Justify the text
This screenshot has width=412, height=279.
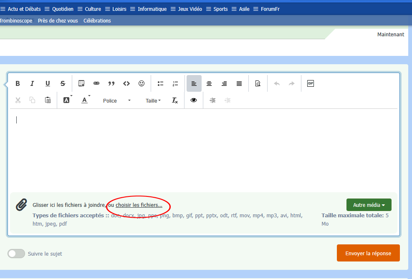point(239,83)
